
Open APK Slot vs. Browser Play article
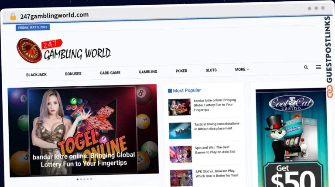click(217, 173)
